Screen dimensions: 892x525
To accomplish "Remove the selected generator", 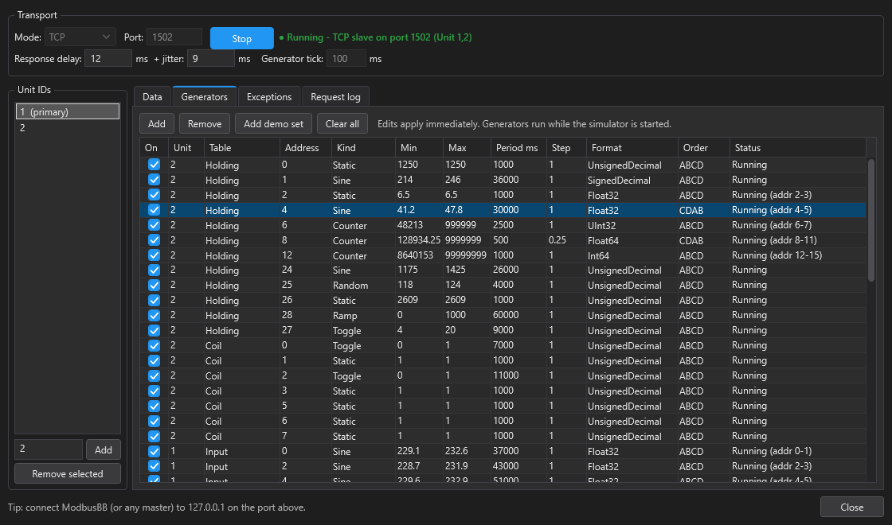I will [x=205, y=123].
